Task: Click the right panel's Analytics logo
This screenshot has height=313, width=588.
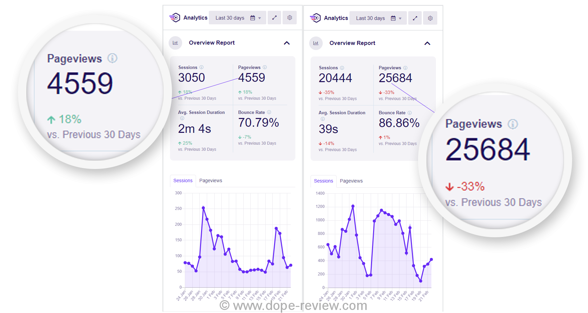Action: [x=316, y=18]
